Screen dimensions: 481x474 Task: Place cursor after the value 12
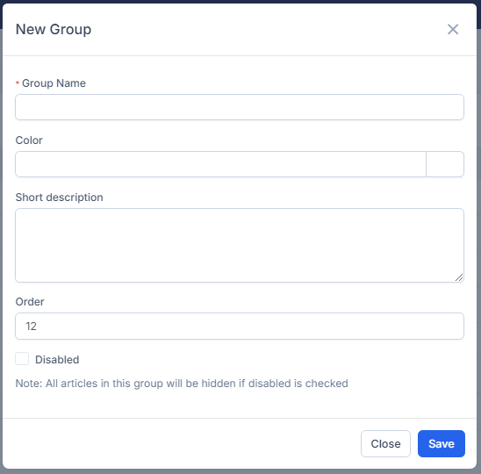pos(38,327)
